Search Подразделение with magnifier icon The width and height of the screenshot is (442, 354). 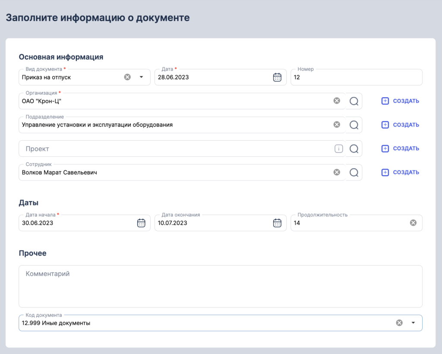354,125
